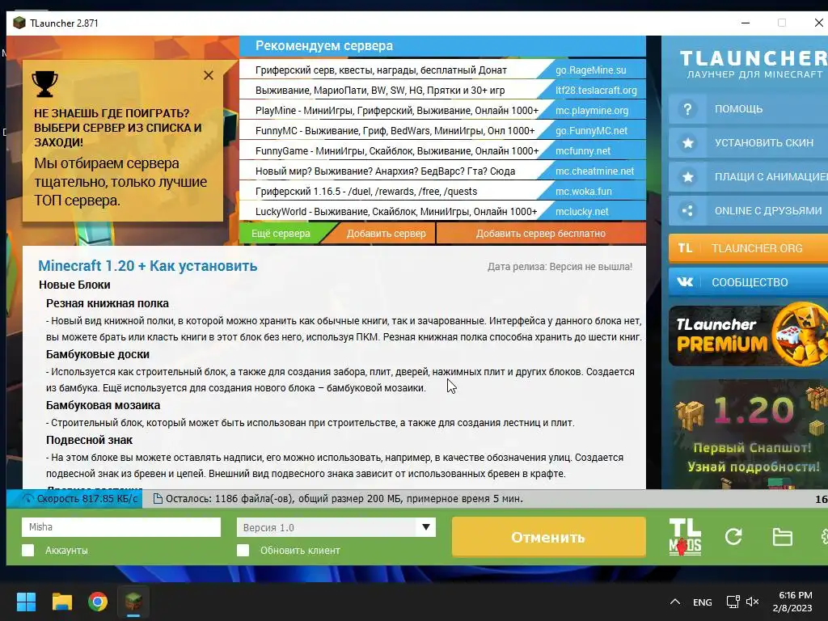
Task: Click the file icon before Осталось
Action: 158,498
